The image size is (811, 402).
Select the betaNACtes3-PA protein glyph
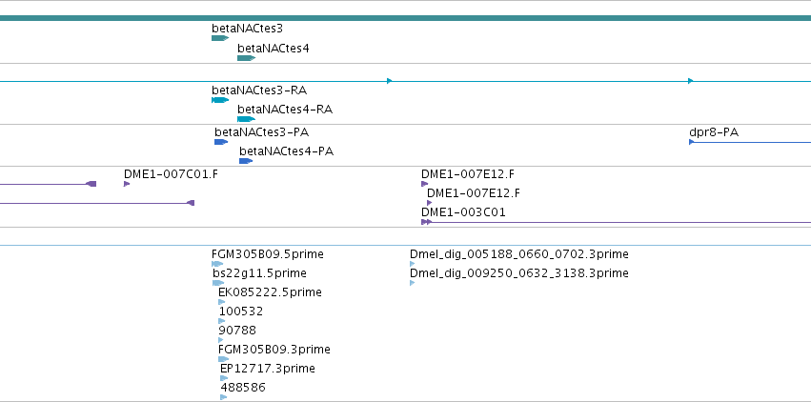point(221,142)
